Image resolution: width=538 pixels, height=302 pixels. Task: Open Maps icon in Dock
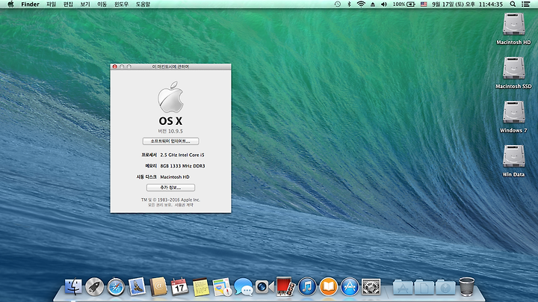(x=222, y=286)
